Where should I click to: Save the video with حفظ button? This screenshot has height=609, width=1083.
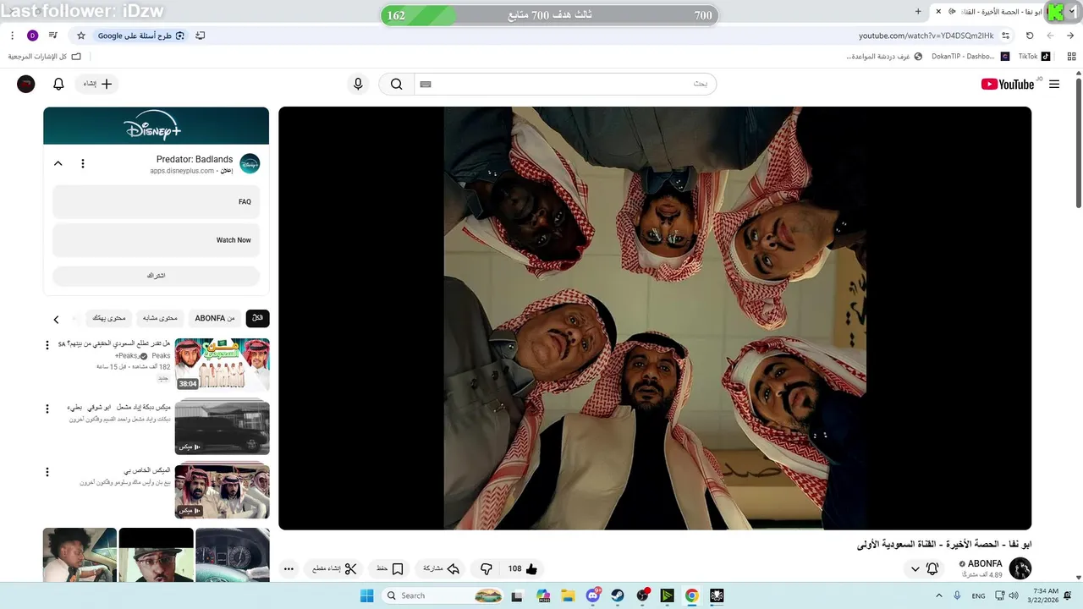tap(390, 568)
